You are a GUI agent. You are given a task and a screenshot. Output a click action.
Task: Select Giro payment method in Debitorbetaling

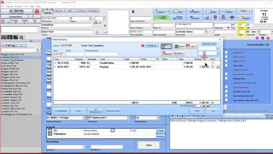(191, 46)
